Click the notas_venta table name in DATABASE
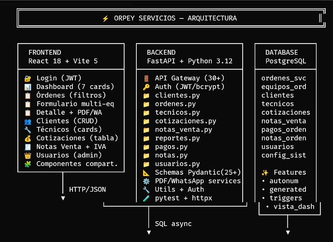The image size is (333, 242). pos(284,121)
